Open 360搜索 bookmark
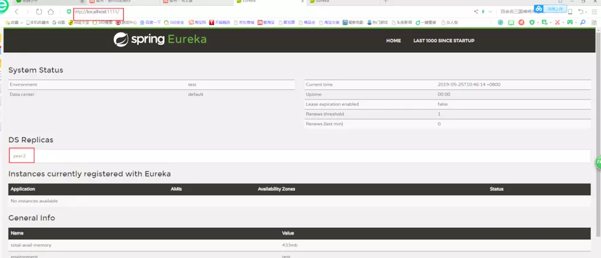 (103, 23)
